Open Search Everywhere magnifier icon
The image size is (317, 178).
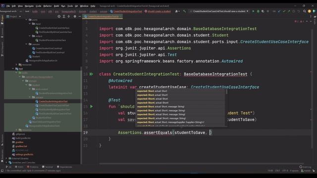(x=305, y=11)
